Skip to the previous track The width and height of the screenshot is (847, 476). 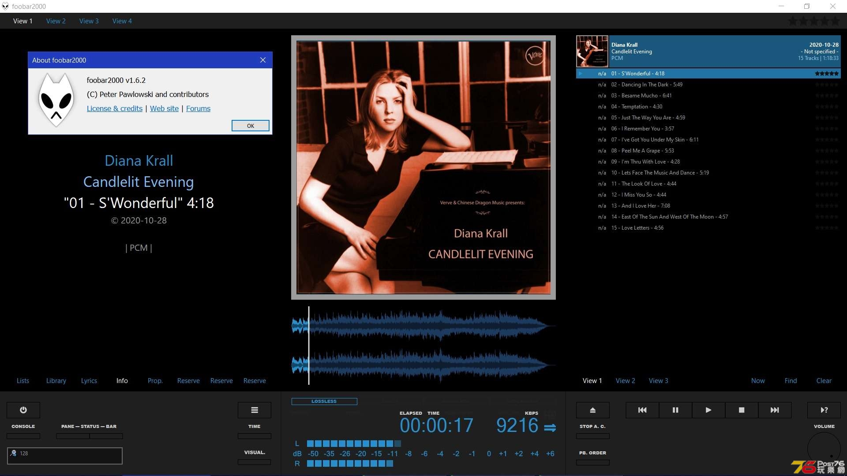tap(642, 410)
